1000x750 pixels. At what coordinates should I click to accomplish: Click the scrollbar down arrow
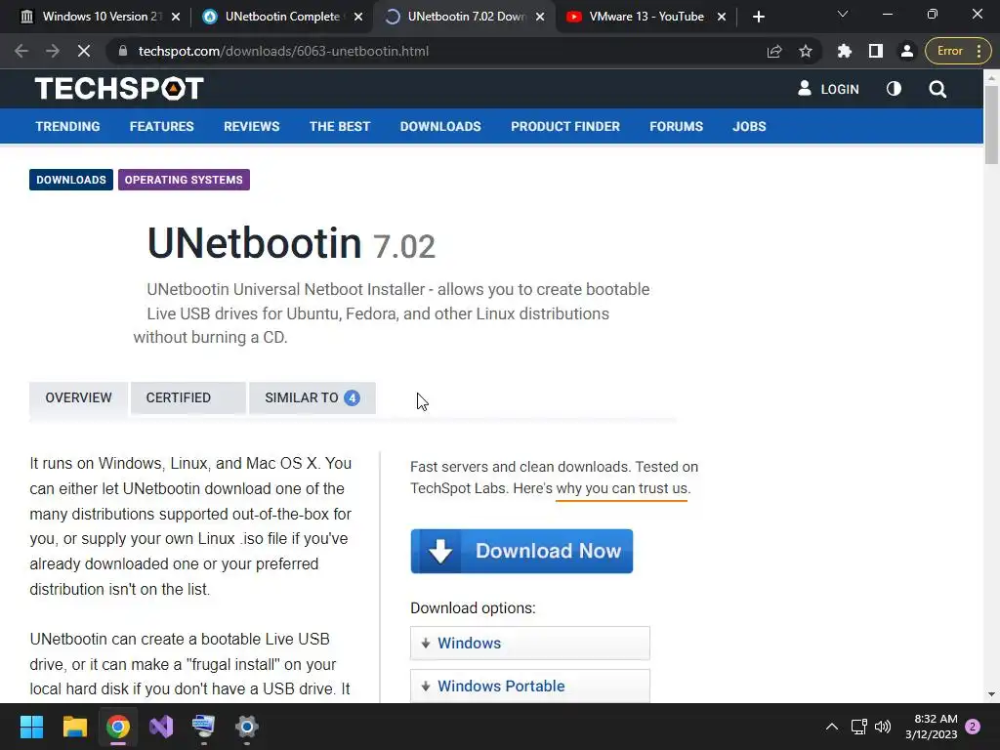991,694
